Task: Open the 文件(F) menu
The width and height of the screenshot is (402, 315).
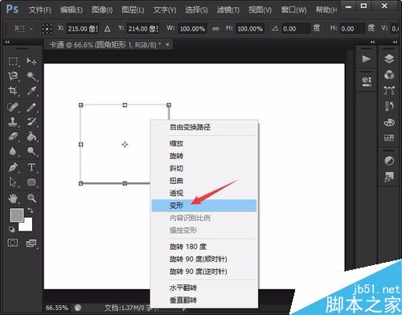Action: (39, 10)
